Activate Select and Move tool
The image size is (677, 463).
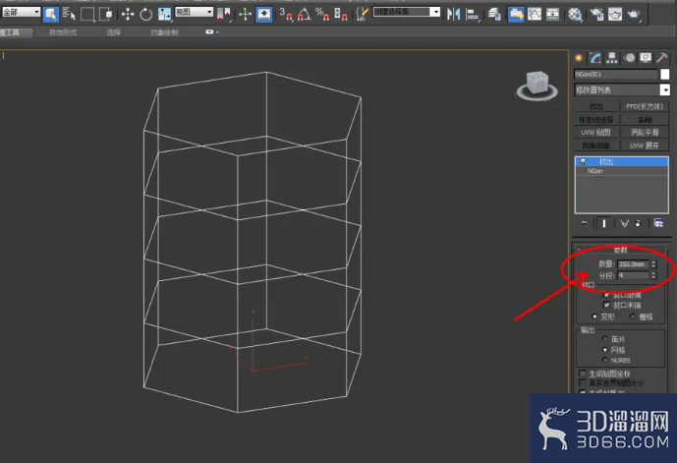tap(128, 14)
